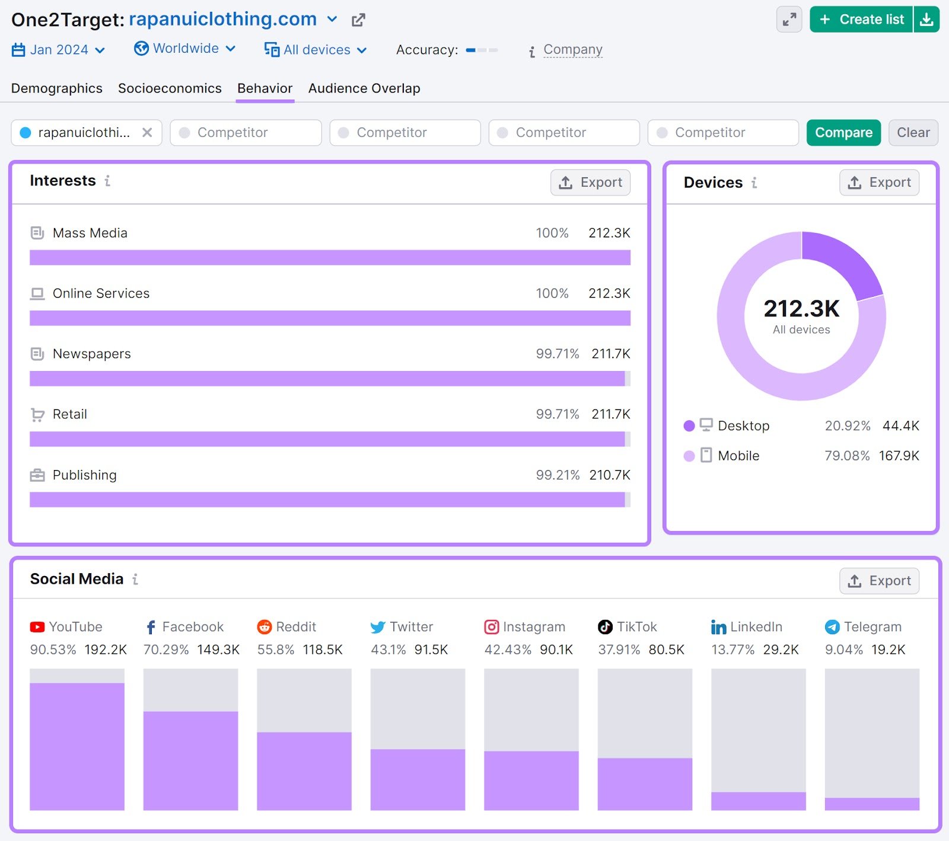Click the expand fullscreen icon near Create list
This screenshot has width=949, height=841.
coord(789,20)
